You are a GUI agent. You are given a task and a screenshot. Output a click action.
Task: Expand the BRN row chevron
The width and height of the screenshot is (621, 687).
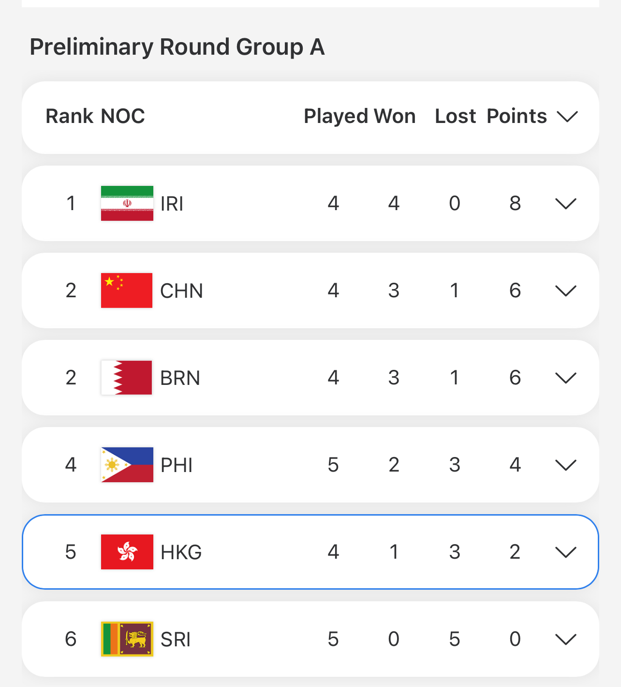[x=566, y=378]
